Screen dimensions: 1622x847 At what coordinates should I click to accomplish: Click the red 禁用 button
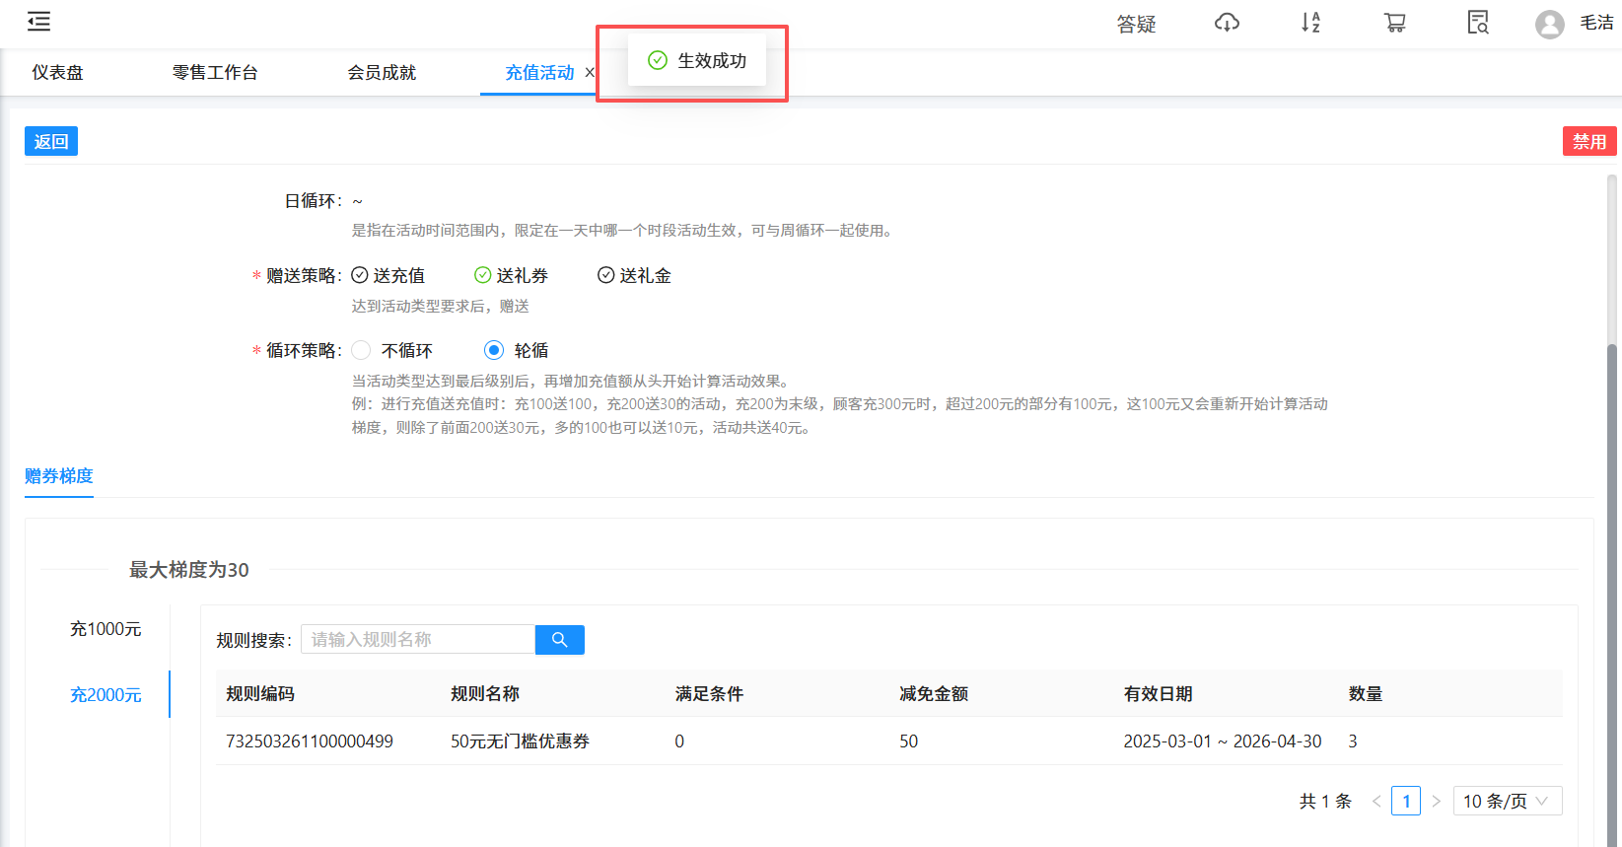pyautogui.click(x=1589, y=141)
